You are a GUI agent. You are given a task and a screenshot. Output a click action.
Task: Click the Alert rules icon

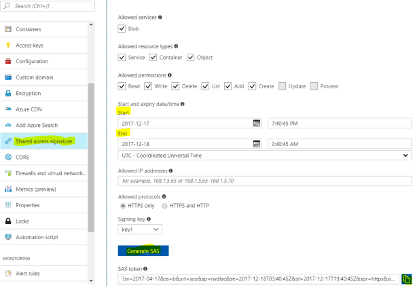coord(8,273)
